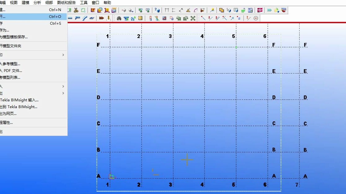The width and height of the screenshot is (346, 194).
Task: Choose the 出到 Tekla BIMsight entry
Action: pos(33,107)
